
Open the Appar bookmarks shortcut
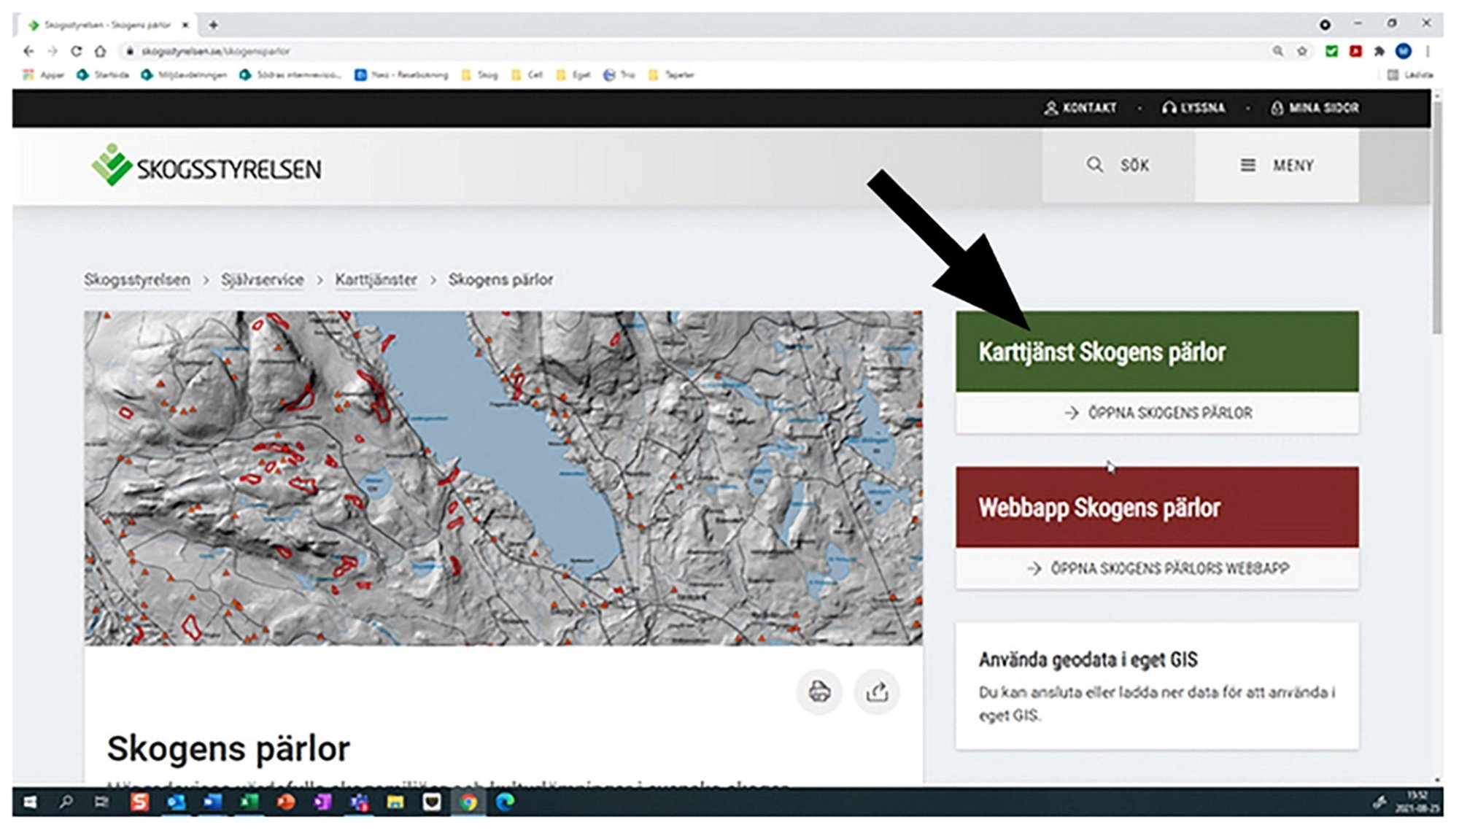click(x=43, y=74)
